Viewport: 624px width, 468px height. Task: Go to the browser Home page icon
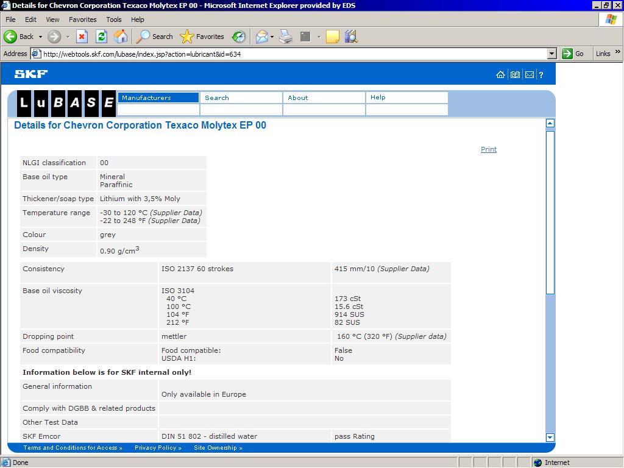121,37
